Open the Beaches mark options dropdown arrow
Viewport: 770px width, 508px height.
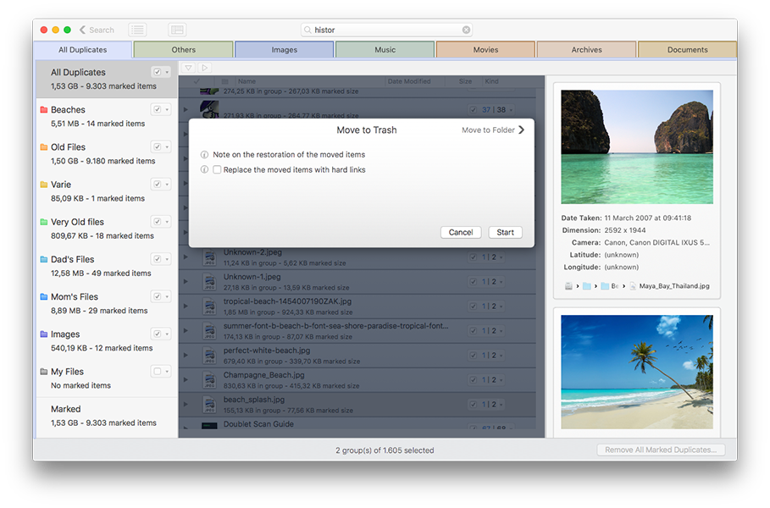click(x=167, y=109)
